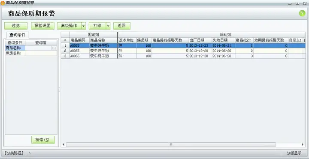Click the ellipsis browse button for 商品名称

[x=54, y=48]
